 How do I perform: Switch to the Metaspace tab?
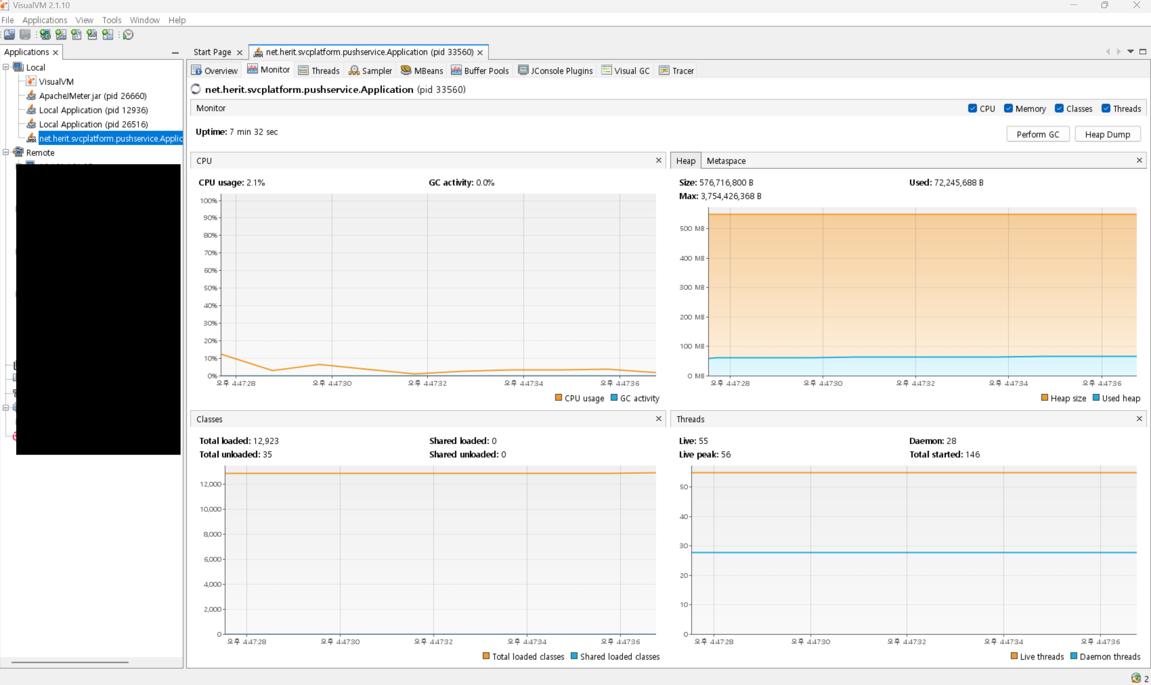pos(726,161)
